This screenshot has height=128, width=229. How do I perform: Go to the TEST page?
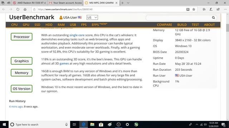pos(195,25)
